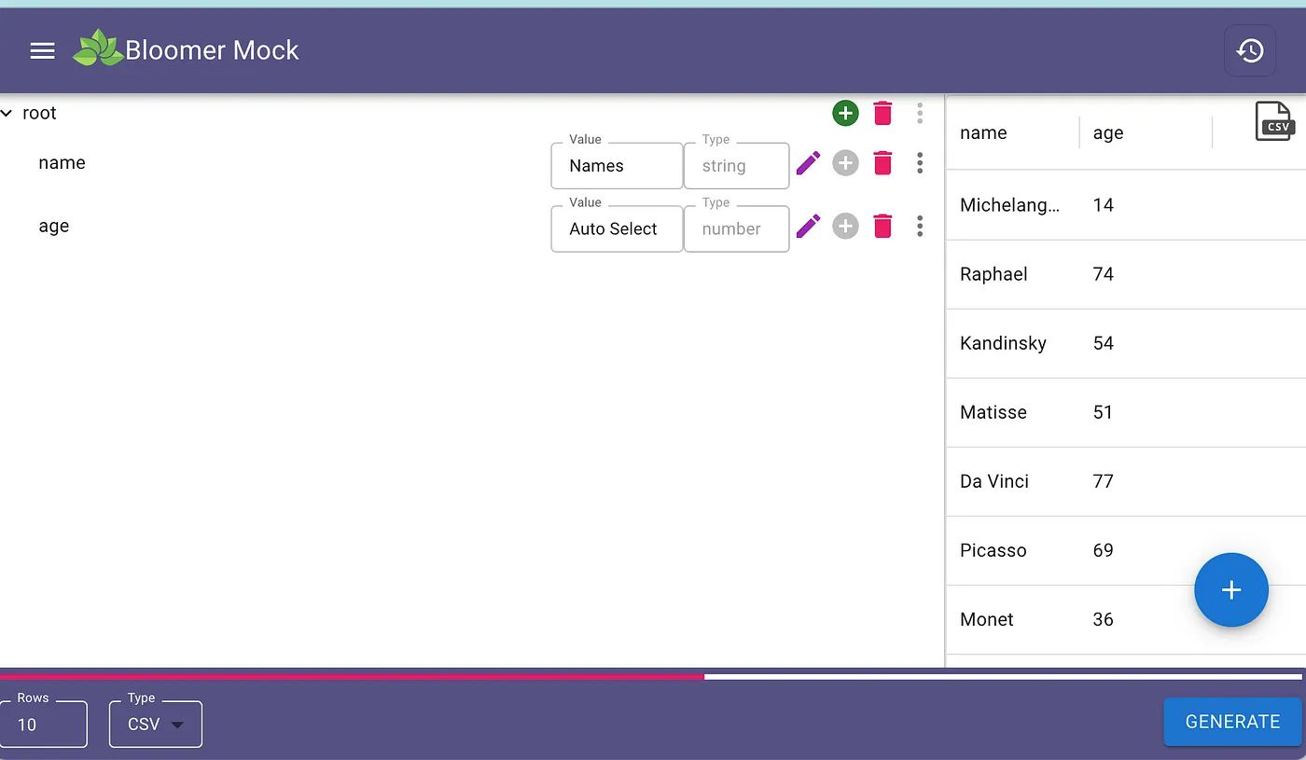The height and width of the screenshot is (760, 1306).
Task: Select the age tree item
Action: point(53,226)
